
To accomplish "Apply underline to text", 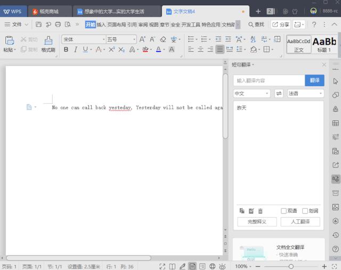I will tap(85, 50).
